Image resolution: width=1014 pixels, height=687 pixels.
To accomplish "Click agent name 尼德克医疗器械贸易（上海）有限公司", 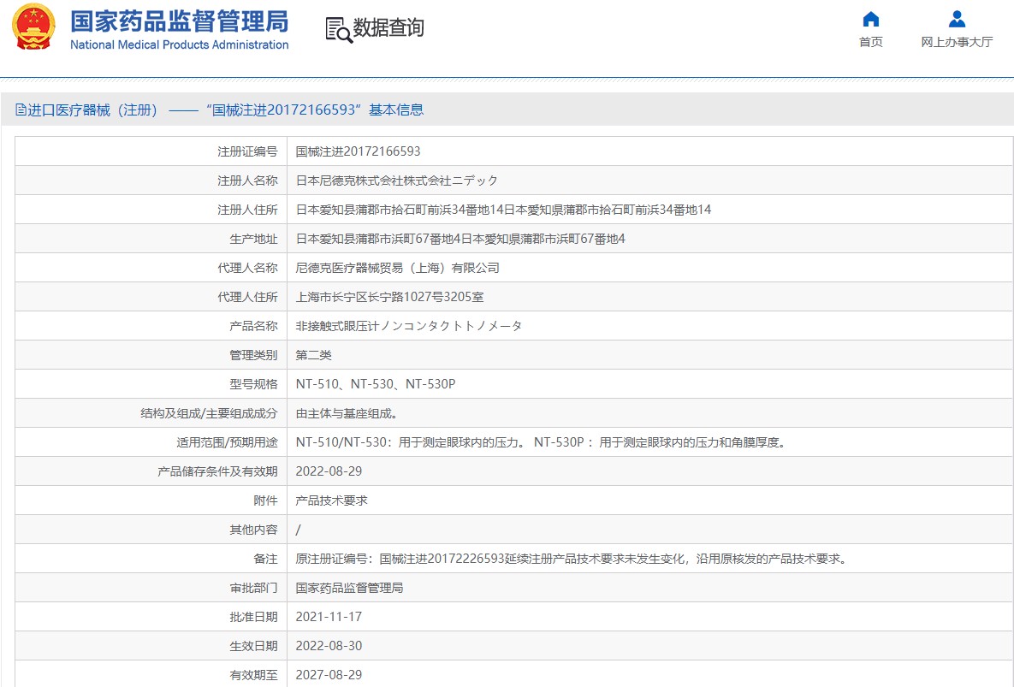I will (x=398, y=268).
